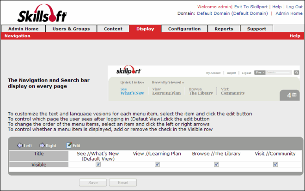Screen dimensions: 305x191
Task: Go to the Configuration tab
Action: point(184,29)
